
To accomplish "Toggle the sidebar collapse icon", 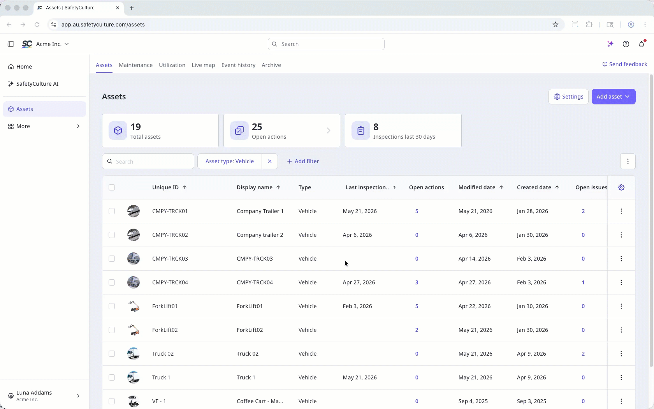I will 11,44.
